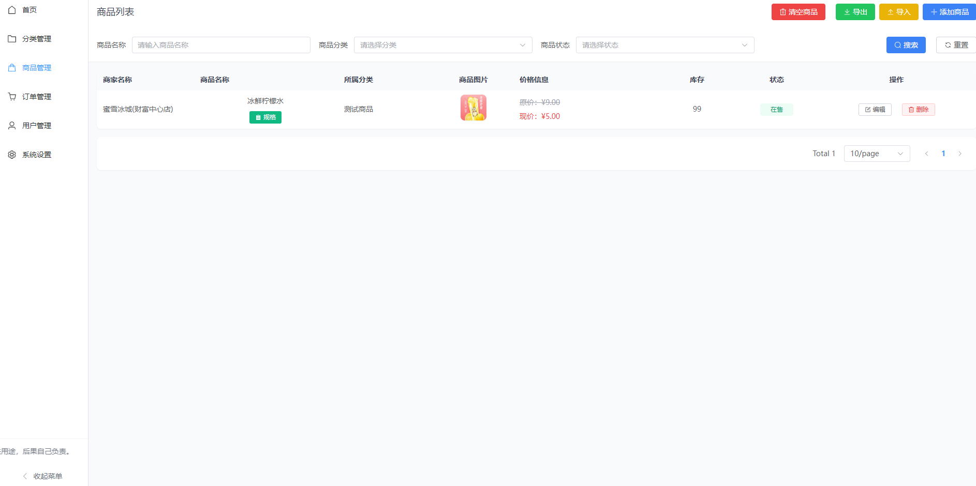Click the green 规格 button under 冰鲜柠檬水
Screen dimensions: 976x486
[x=265, y=117]
